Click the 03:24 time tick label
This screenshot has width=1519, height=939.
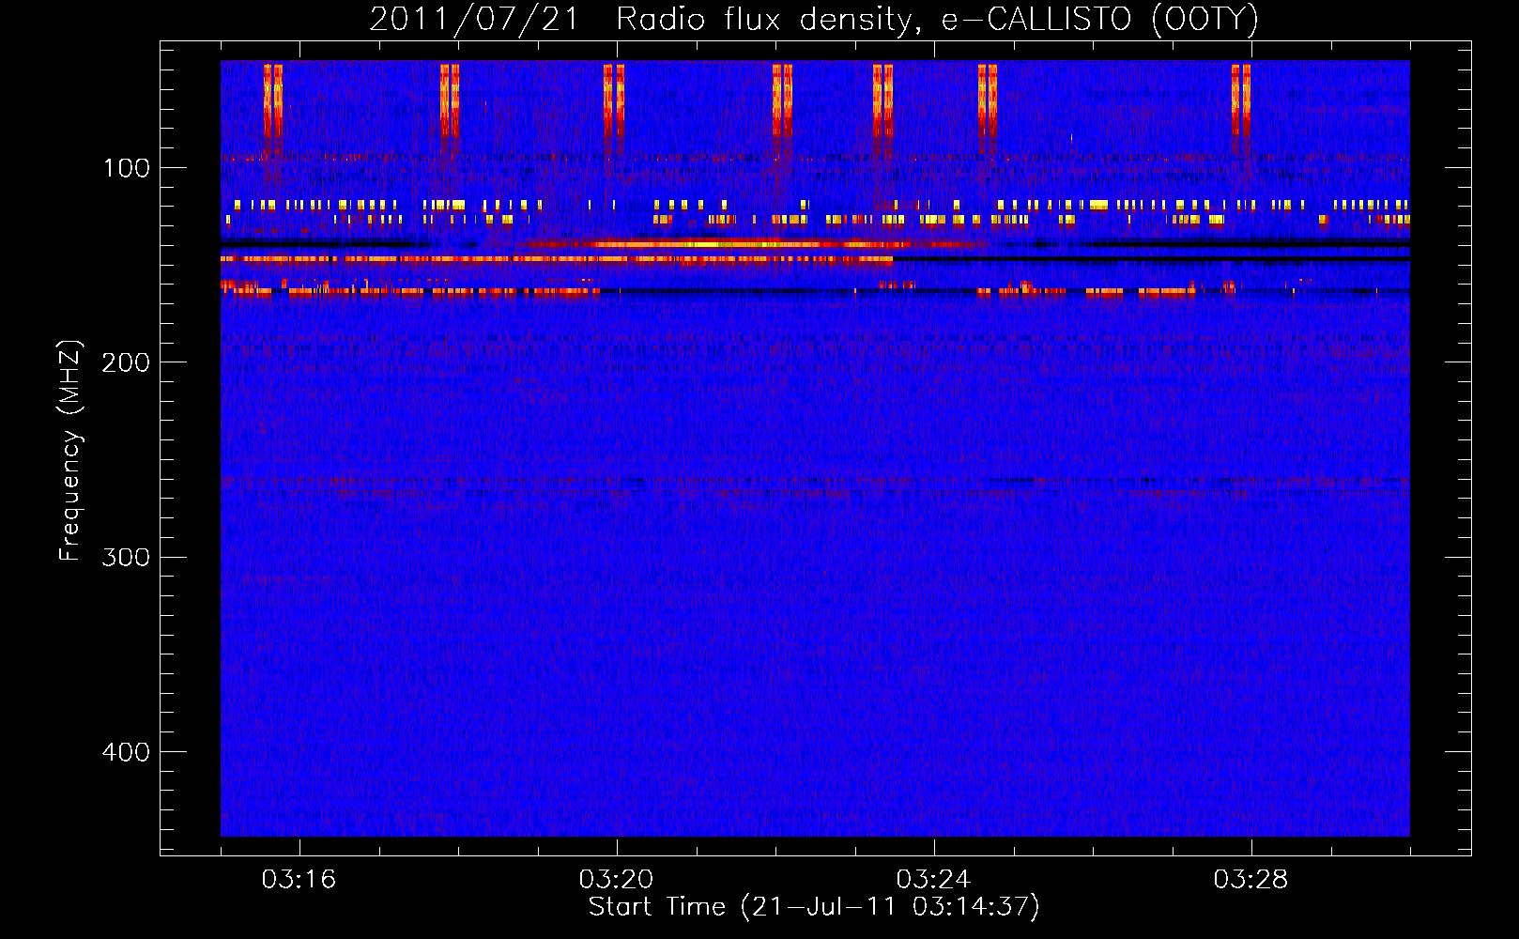(x=933, y=880)
